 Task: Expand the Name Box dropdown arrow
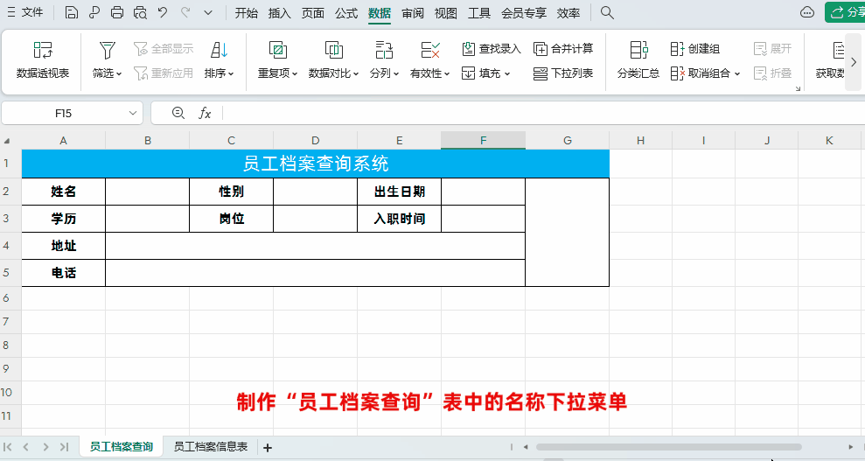[x=132, y=113]
